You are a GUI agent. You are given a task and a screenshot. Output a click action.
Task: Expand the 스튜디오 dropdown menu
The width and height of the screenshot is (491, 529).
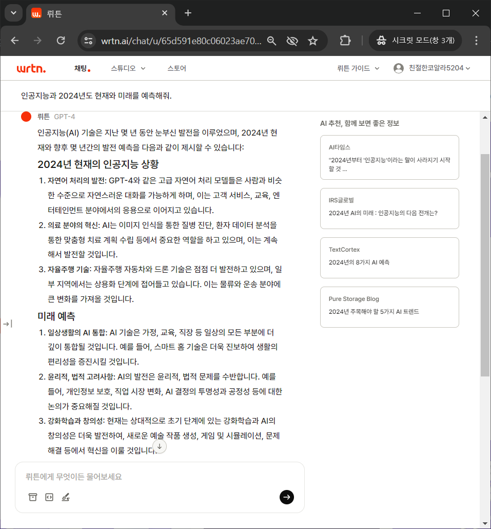point(128,68)
